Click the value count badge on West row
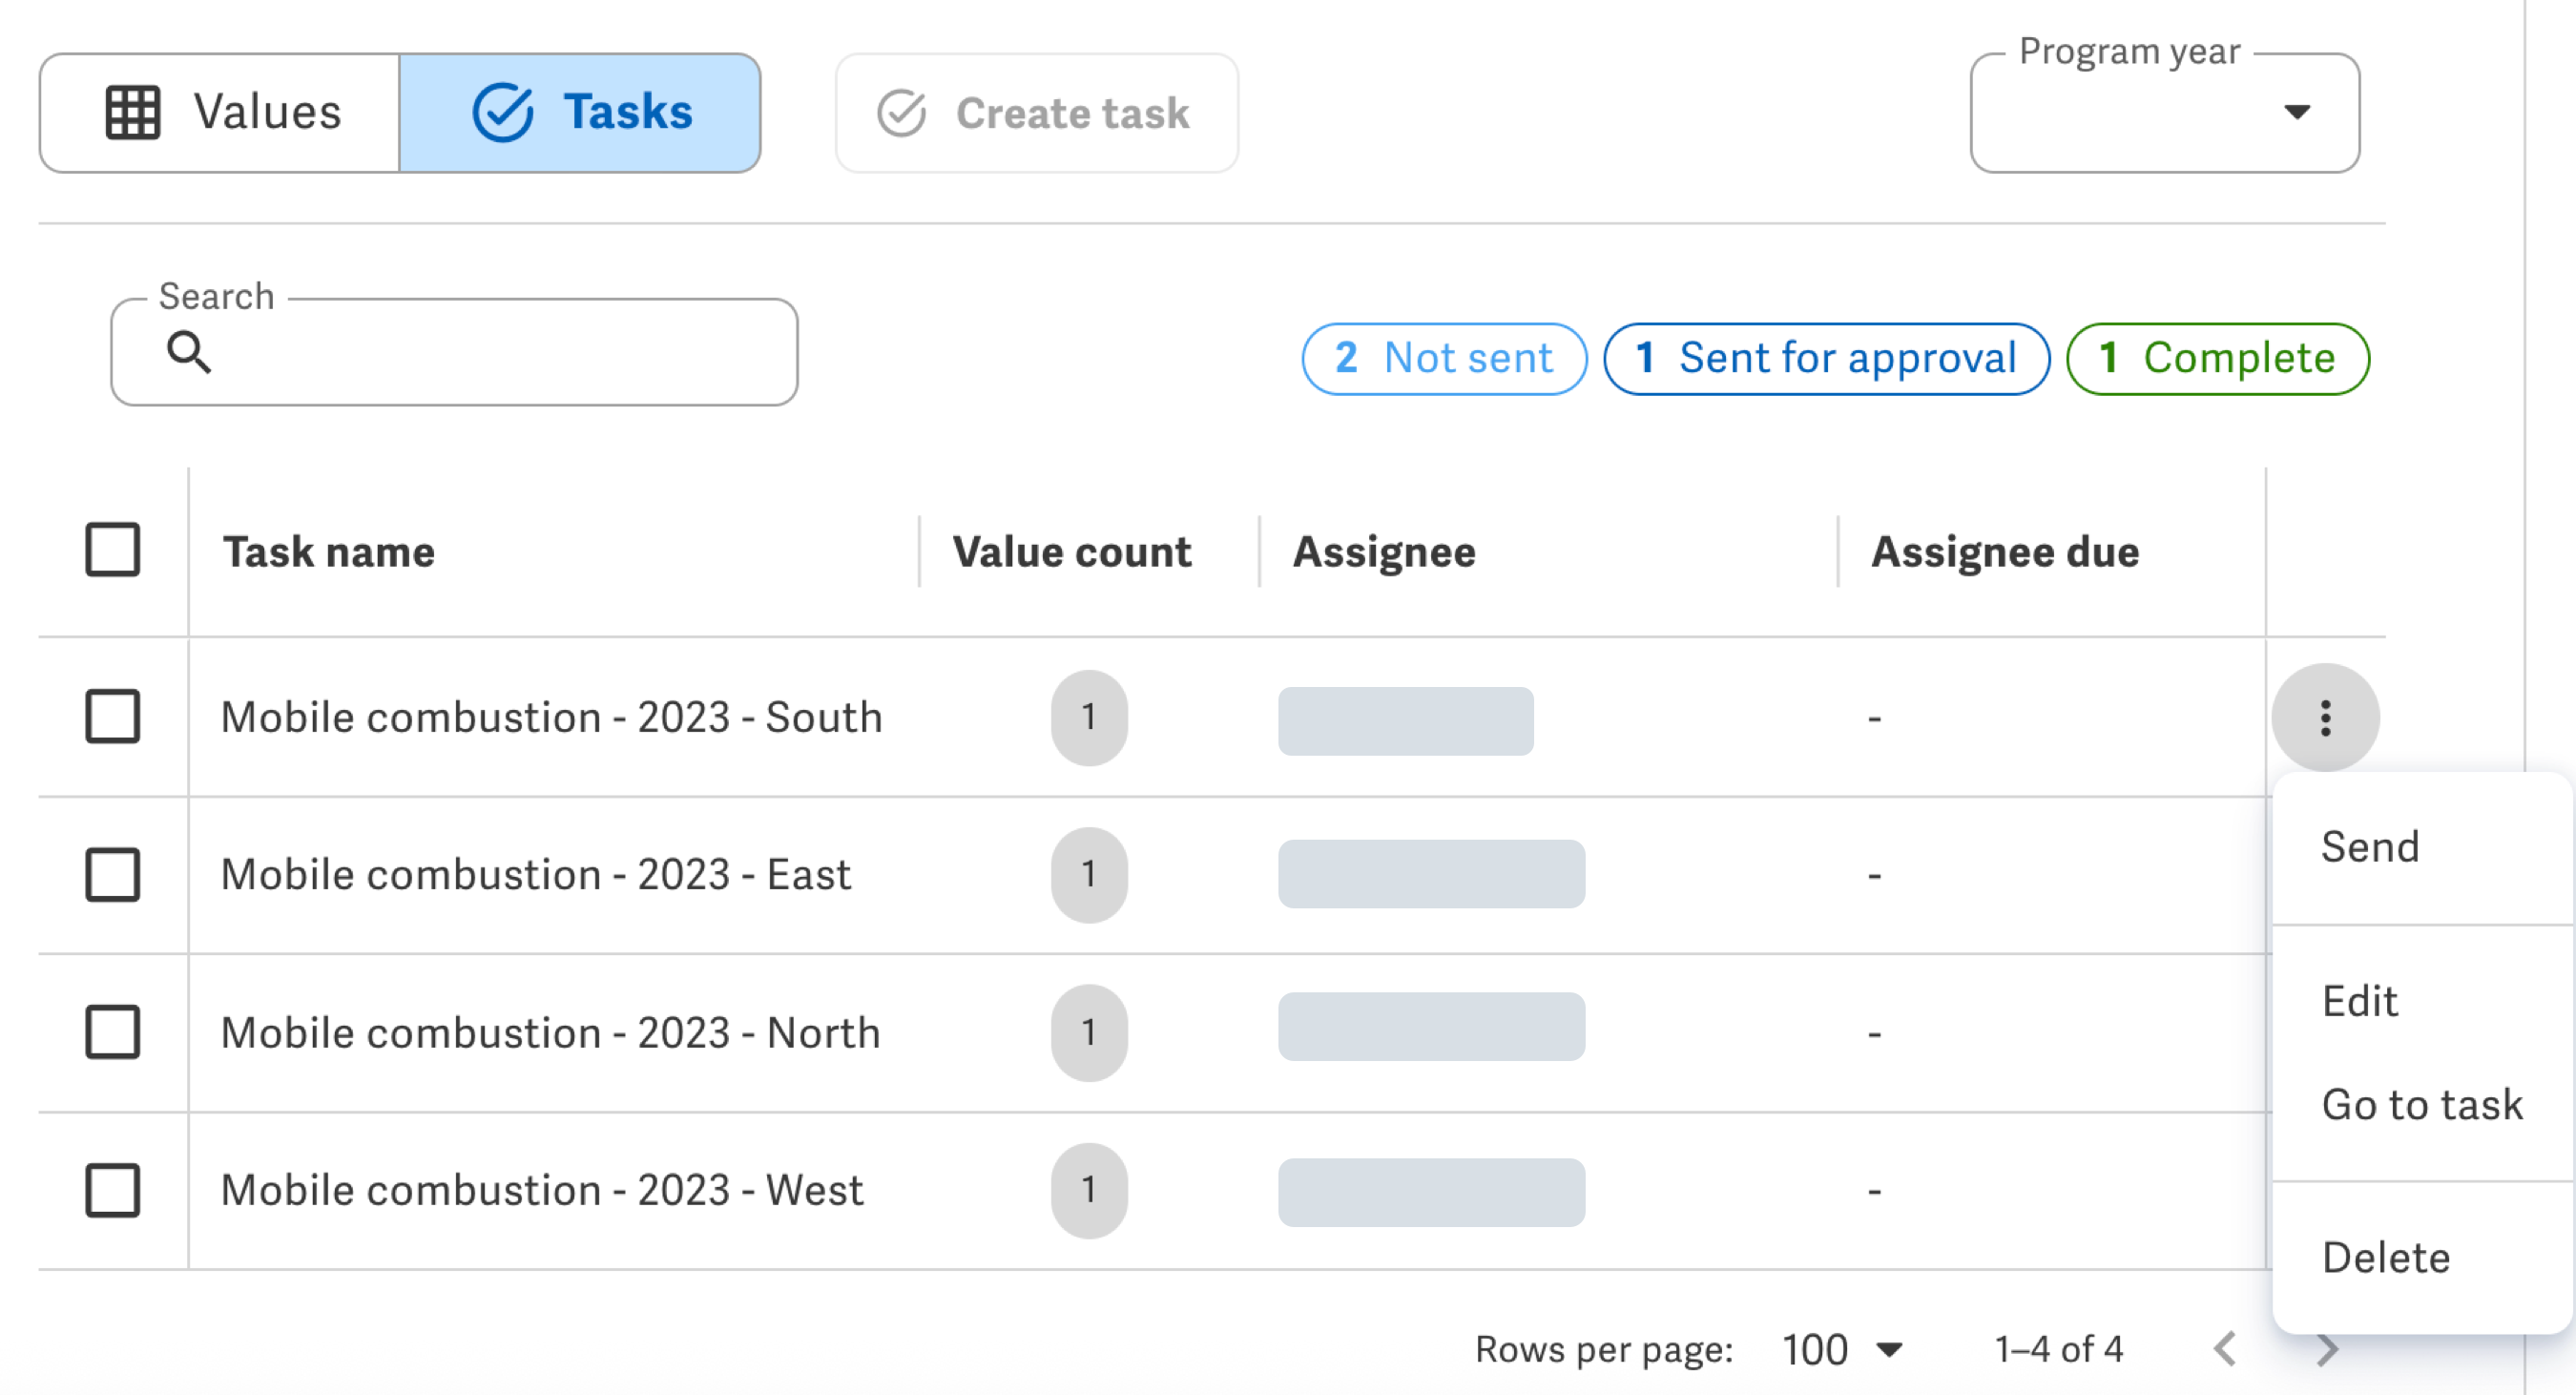The height and width of the screenshot is (1395, 2576). click(x=1089, y=1190)
